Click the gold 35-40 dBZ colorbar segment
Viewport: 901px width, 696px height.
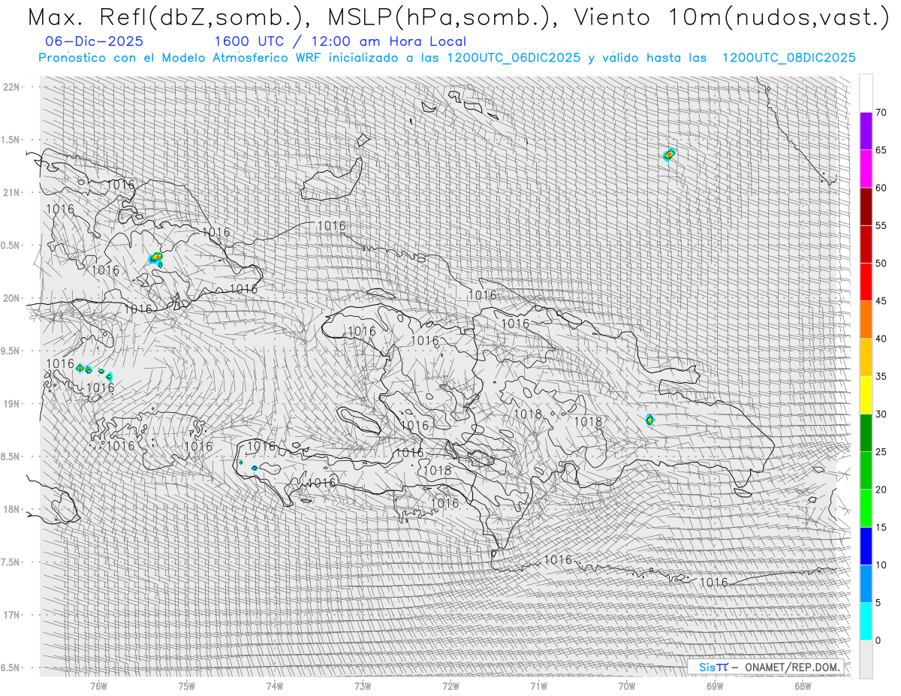click(x=866, y=357)
